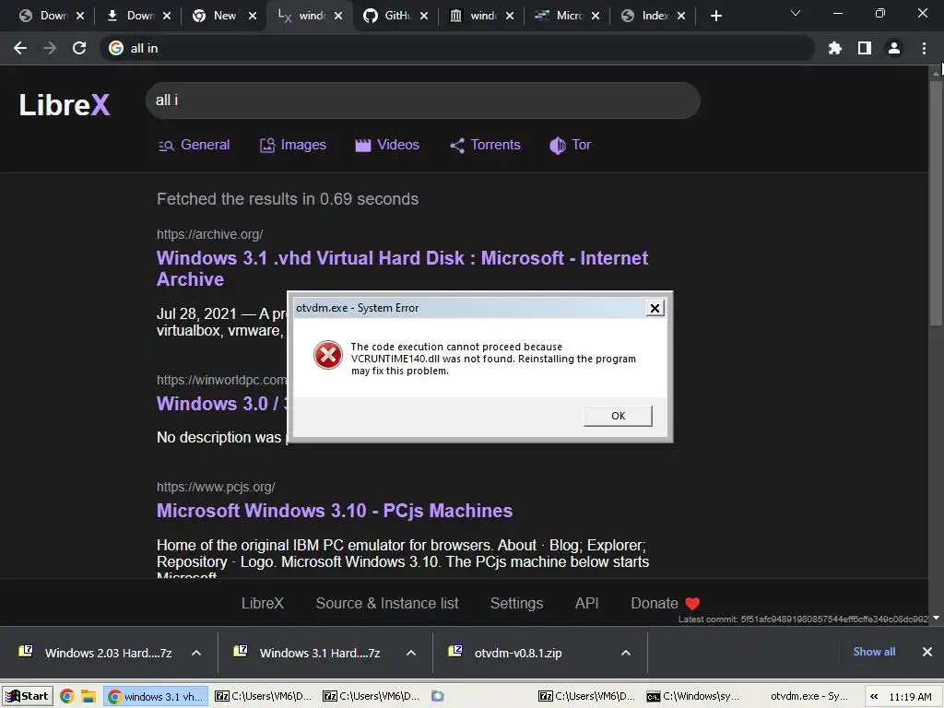Go forward with the browser arrow
The height and width of the screenshot is (708, 944).
click(x=50, y=48)
